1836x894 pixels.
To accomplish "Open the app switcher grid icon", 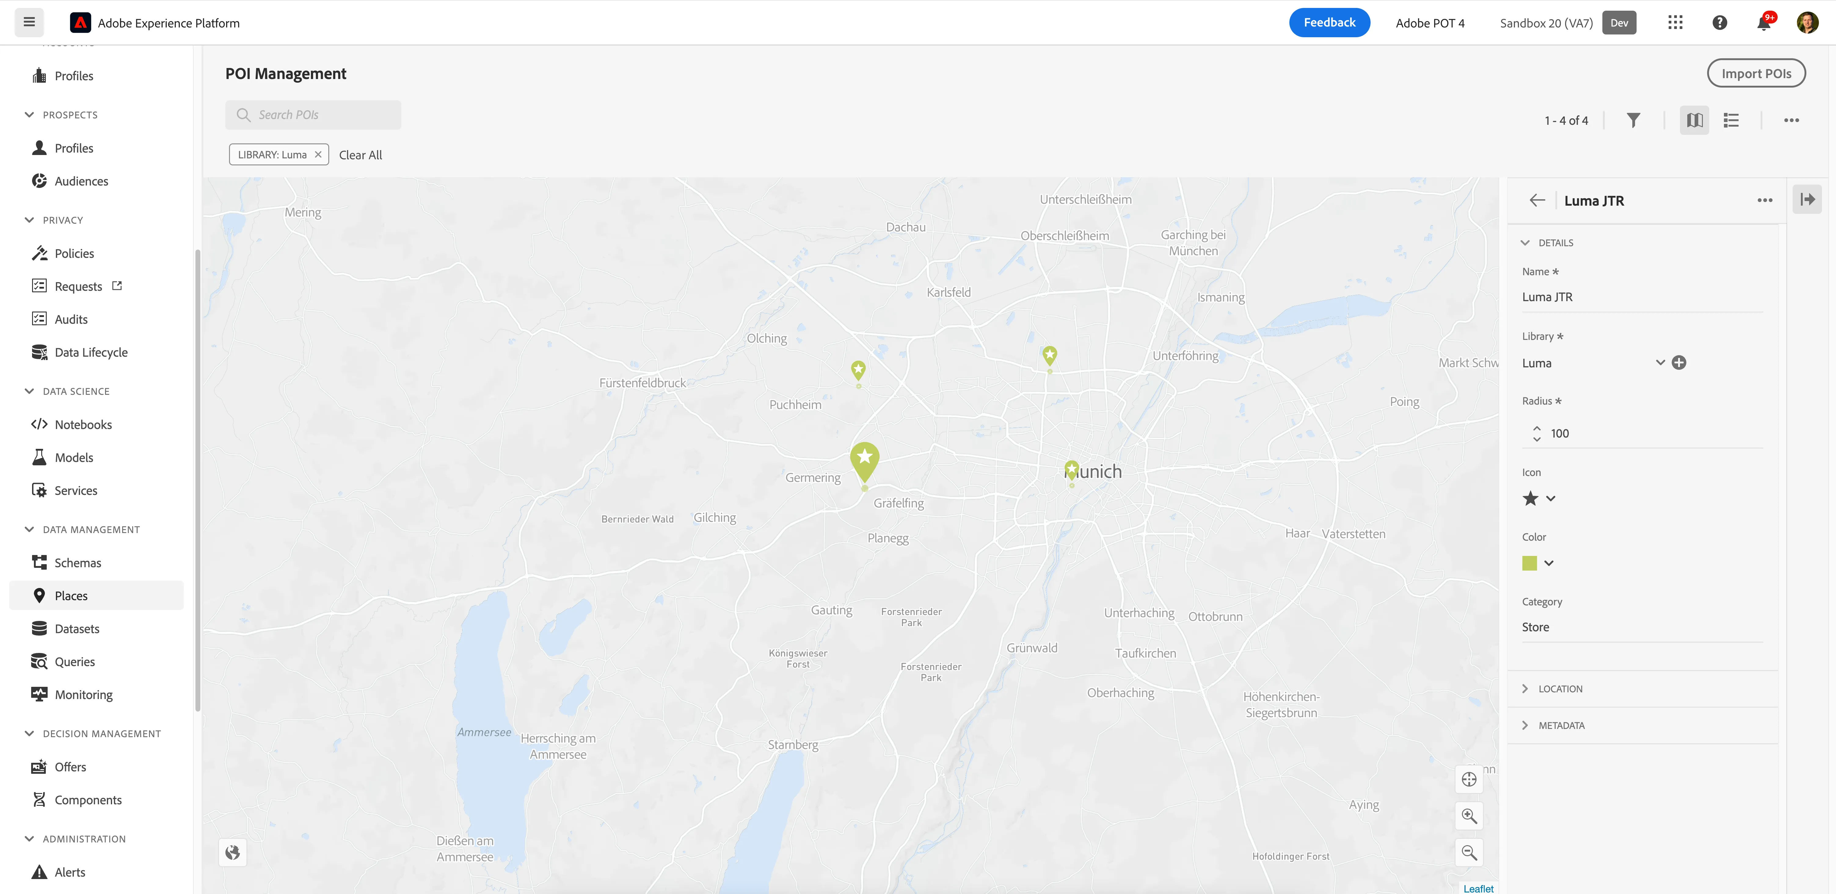I will 1675,23.
